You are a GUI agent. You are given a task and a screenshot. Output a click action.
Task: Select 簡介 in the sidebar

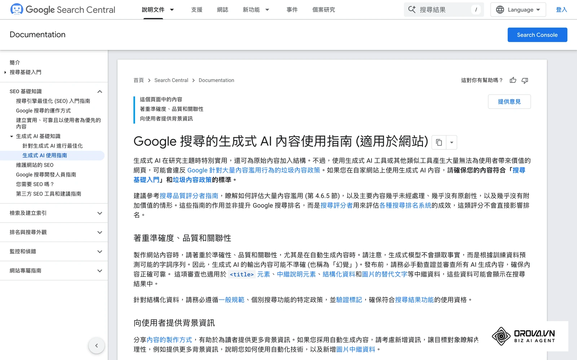(x=15, y=63)
